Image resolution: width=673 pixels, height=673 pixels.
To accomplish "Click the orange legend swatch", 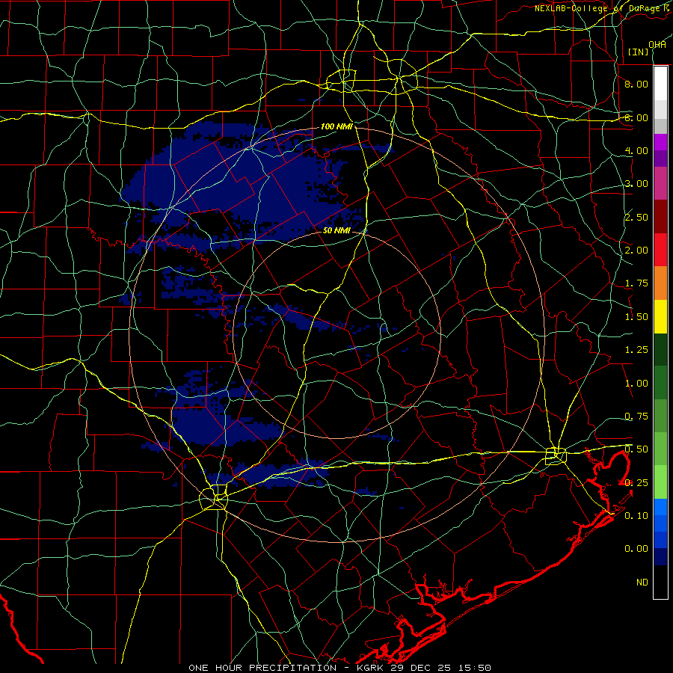I will [x=660, y=283].
